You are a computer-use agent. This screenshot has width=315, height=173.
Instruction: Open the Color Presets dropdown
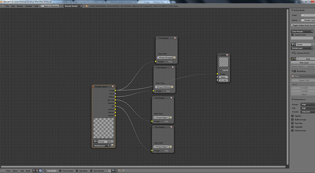point(302,31)
